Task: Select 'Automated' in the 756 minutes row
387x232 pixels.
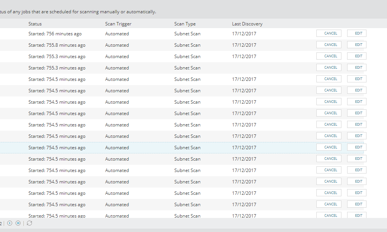Action: tap(117, 34)
